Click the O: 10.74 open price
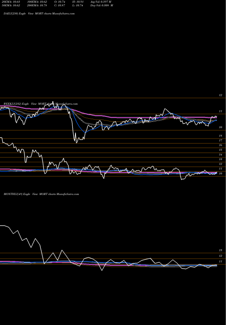Image resolution: width=226 pixels, height=325 pixels. (x=60, y=2)
